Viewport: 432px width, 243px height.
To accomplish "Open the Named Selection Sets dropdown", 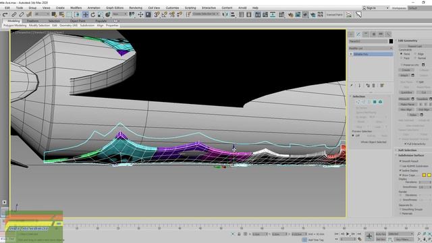I will click(x=205, y=13).
